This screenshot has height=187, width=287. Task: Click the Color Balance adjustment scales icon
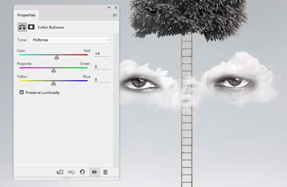click(x=22, y=27)
